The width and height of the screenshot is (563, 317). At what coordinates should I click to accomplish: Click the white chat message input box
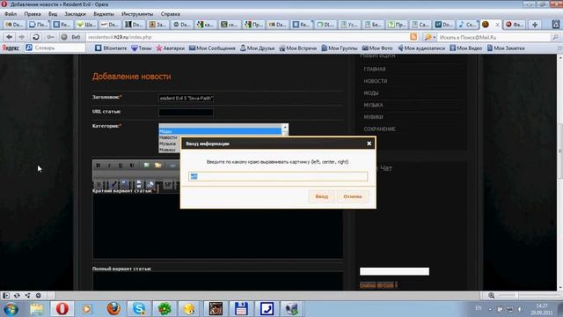[x=394, y=271]
